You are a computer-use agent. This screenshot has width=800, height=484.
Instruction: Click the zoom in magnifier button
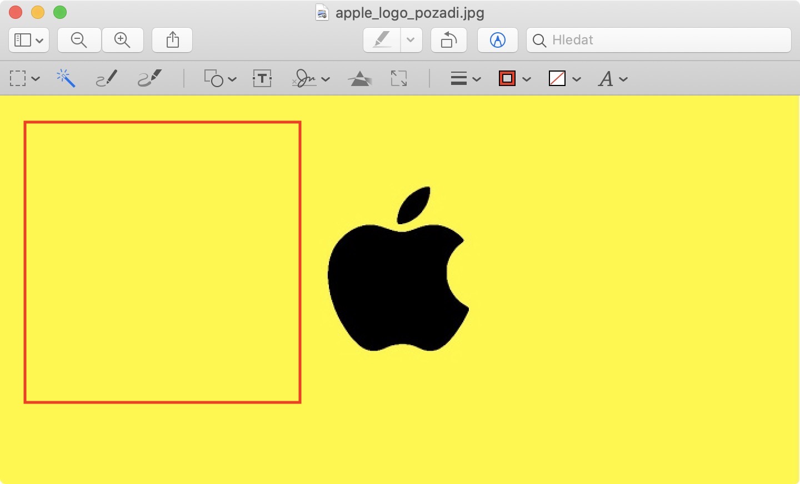122,40
